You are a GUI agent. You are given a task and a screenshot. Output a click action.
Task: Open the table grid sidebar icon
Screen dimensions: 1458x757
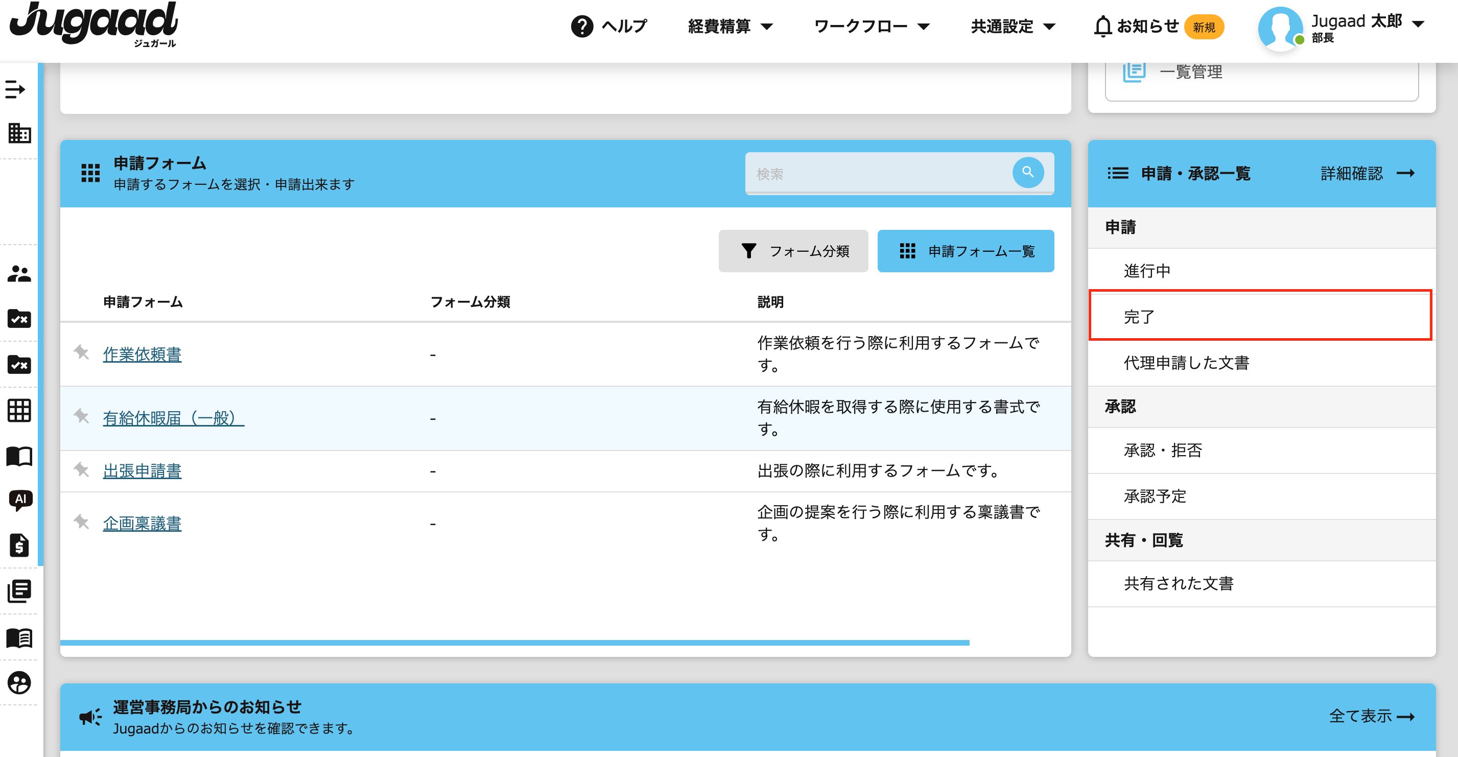click(x=19, y=411)
